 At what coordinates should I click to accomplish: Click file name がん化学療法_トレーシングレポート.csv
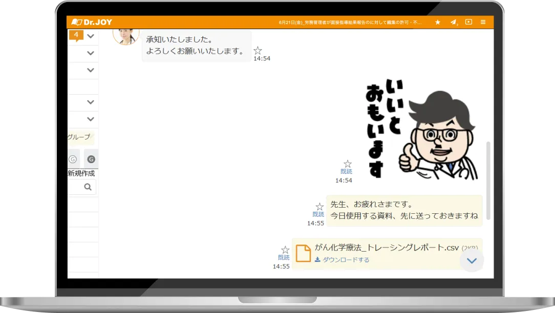click(387, 248)
